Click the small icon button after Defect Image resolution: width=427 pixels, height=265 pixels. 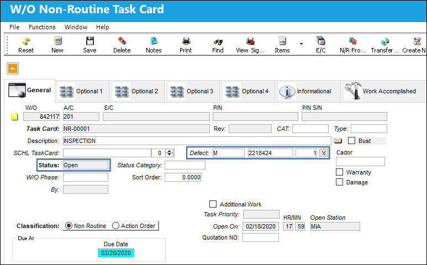[324, 153]
